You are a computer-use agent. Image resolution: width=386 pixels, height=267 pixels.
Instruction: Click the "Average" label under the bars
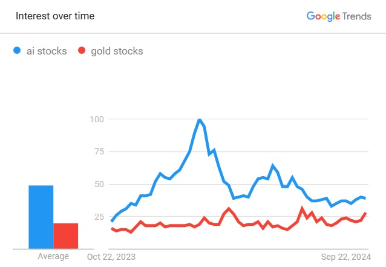53,256
